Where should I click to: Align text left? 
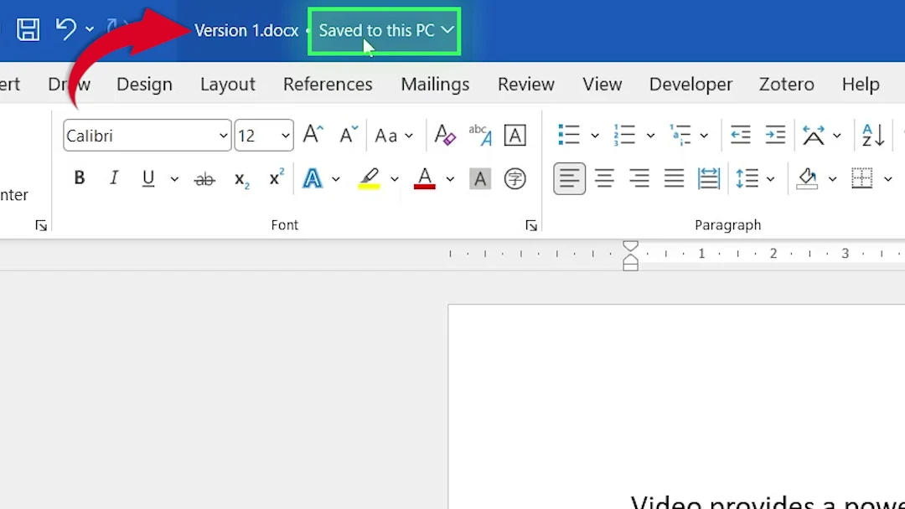point(569,178)
